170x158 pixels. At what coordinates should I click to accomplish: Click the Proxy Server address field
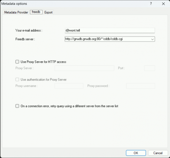click(84, 68)
